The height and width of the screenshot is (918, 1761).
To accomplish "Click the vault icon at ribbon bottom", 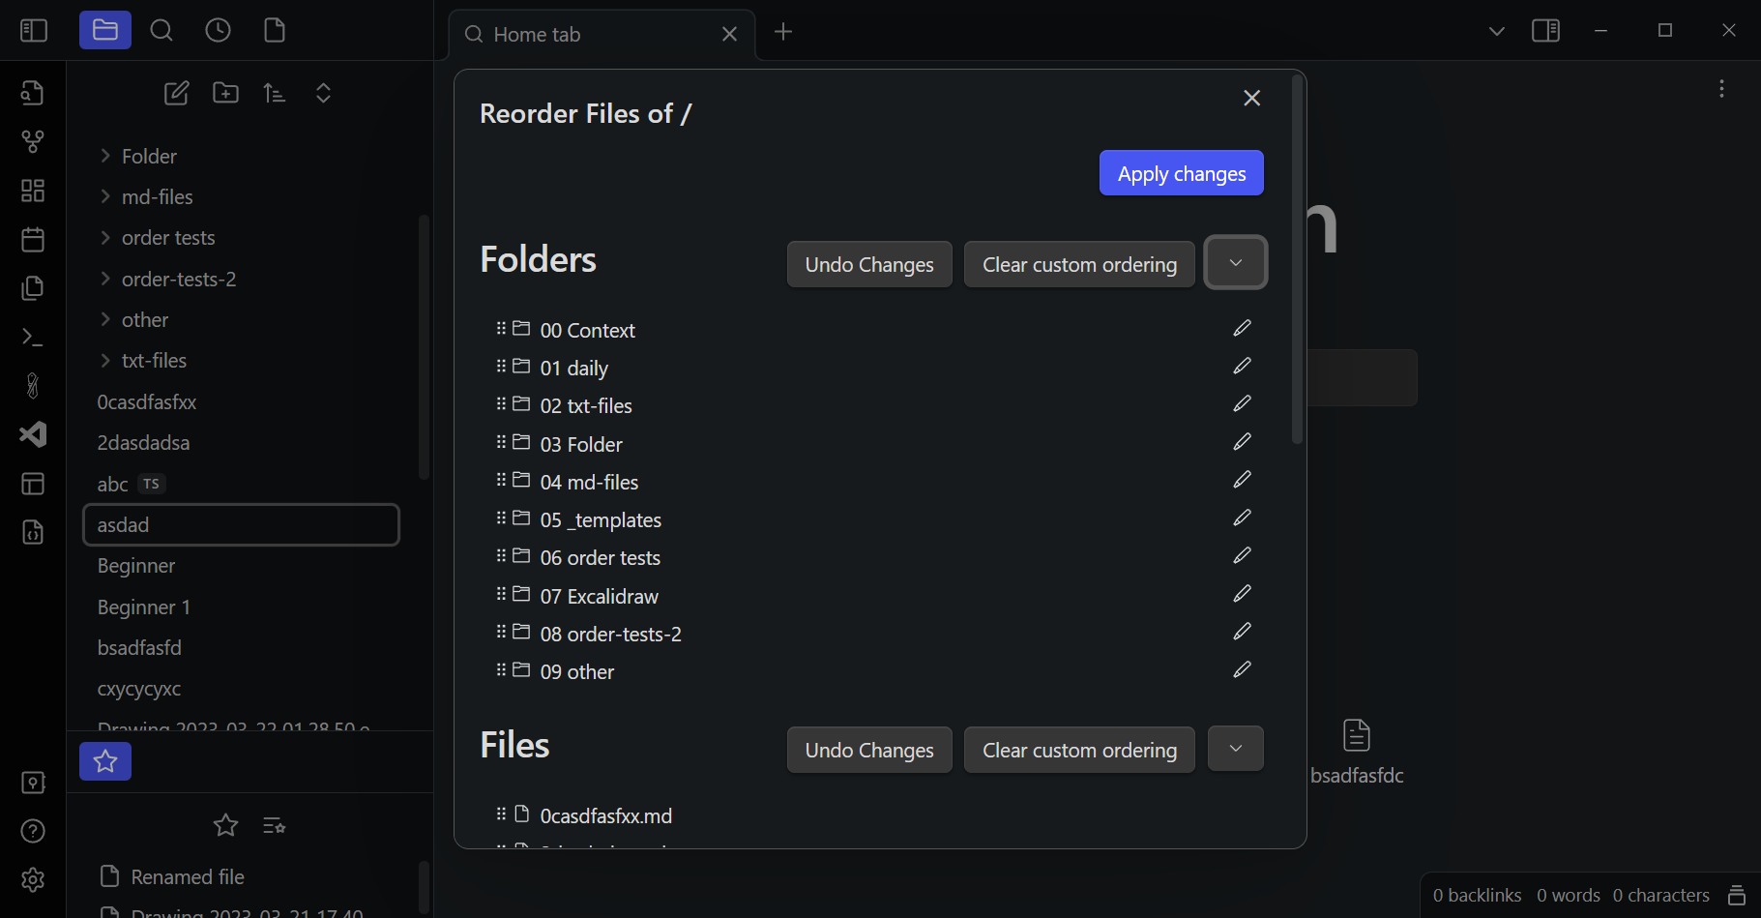I will coord(33,783).
